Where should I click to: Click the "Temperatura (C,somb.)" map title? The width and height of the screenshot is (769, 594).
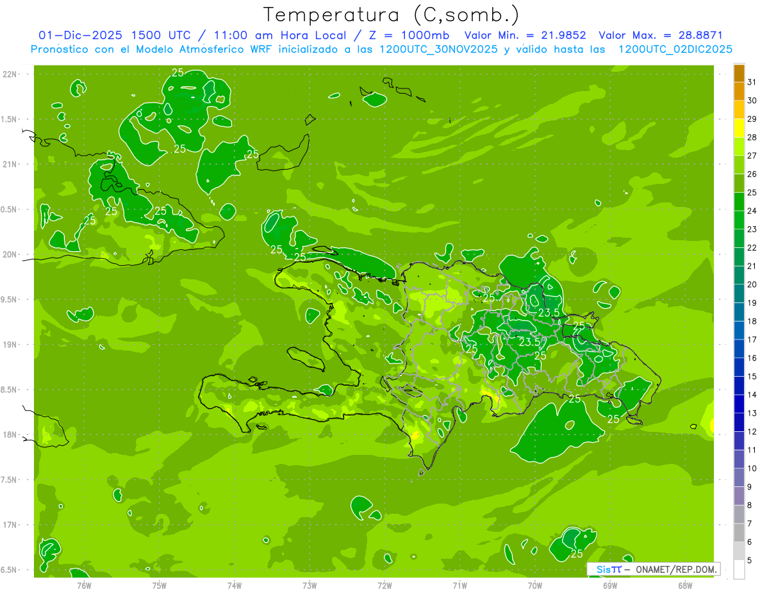391,15
